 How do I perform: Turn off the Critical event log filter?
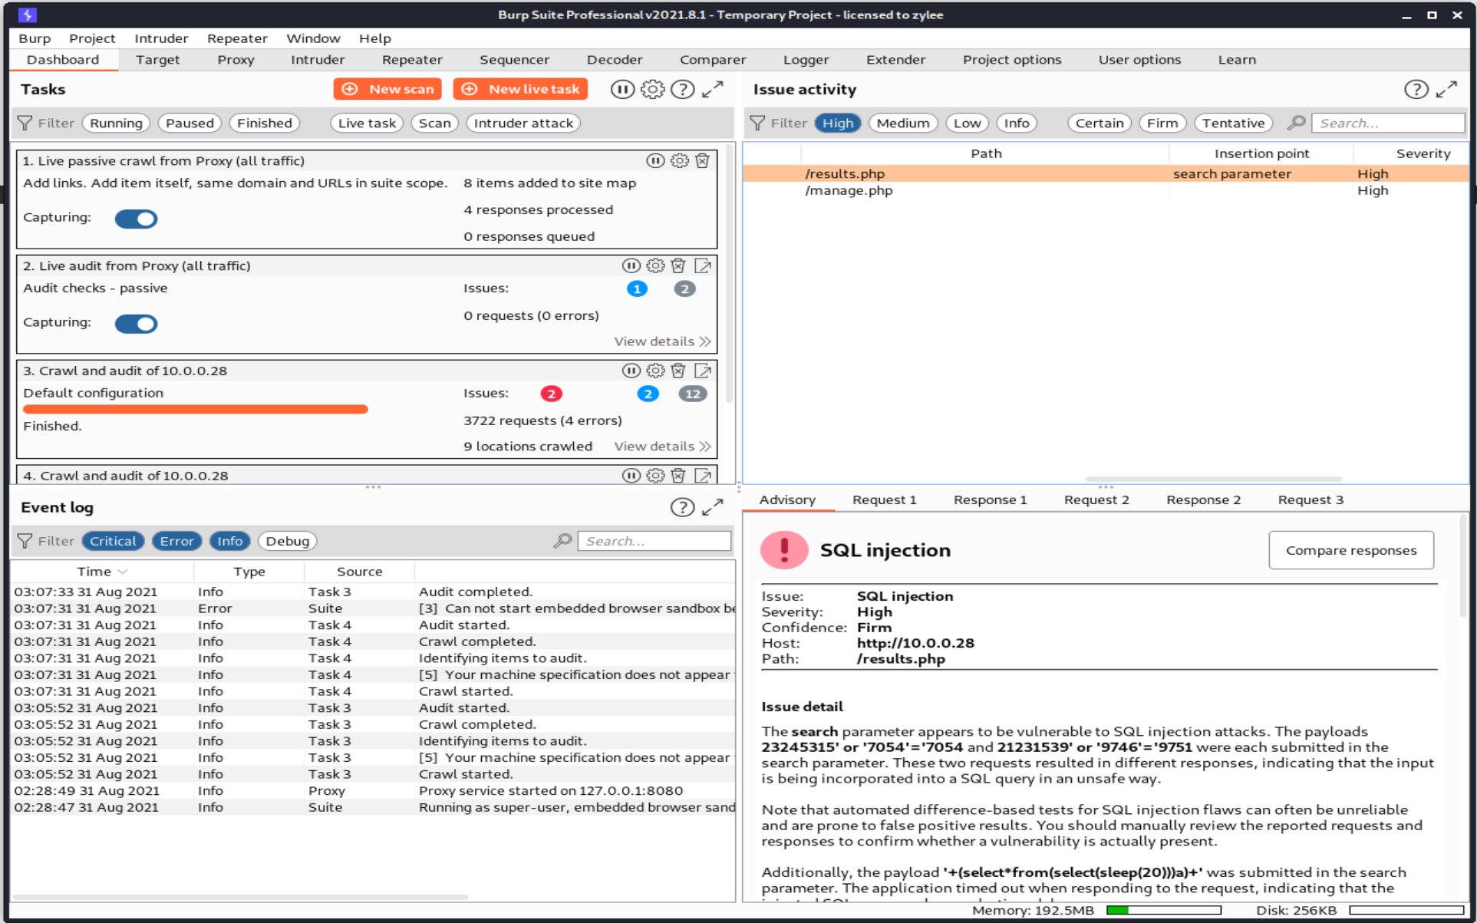tap(113, 542)
